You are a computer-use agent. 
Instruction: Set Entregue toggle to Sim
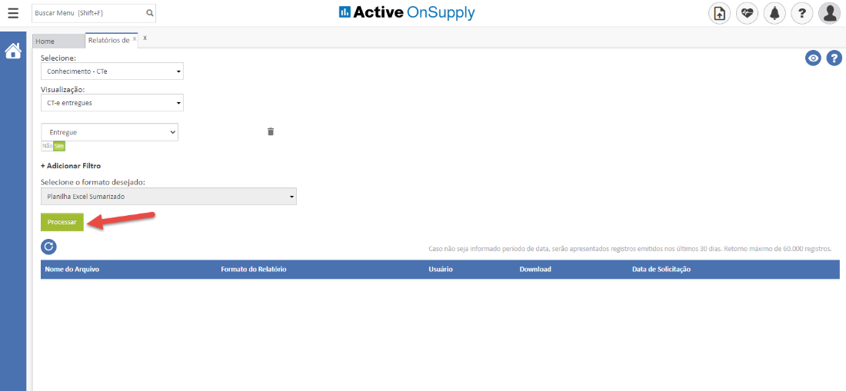click(58, 146)
